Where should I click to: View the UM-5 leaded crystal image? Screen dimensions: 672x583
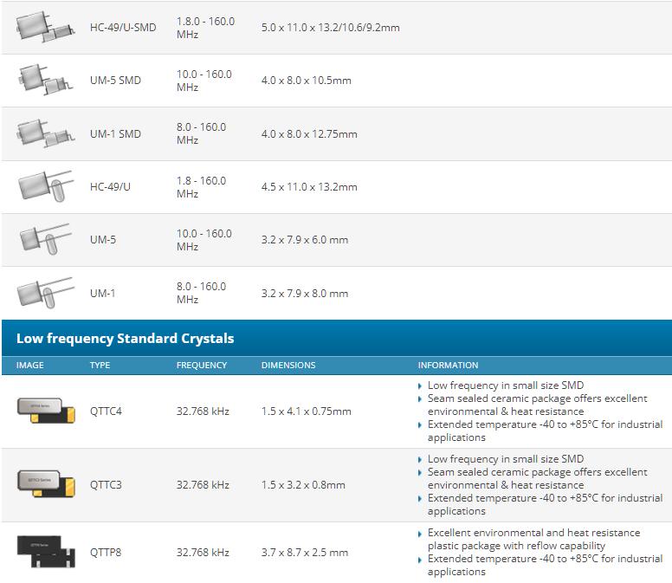point(45,239)
